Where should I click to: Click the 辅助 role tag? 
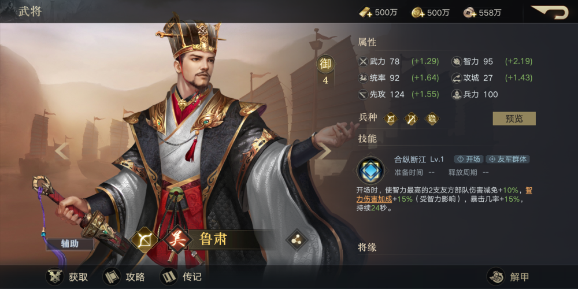pyautogui.click(x=70, y=244)
